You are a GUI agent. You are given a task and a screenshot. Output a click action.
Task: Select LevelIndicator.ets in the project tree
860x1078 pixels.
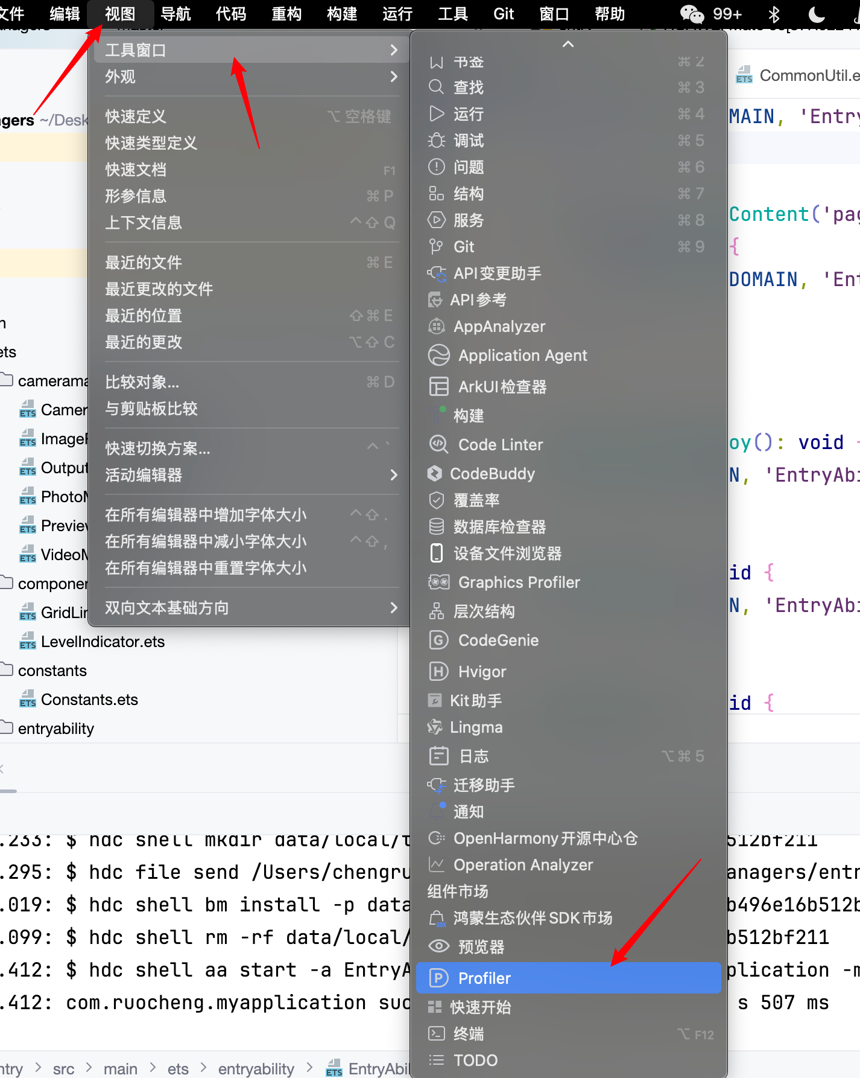pos(103,642)
